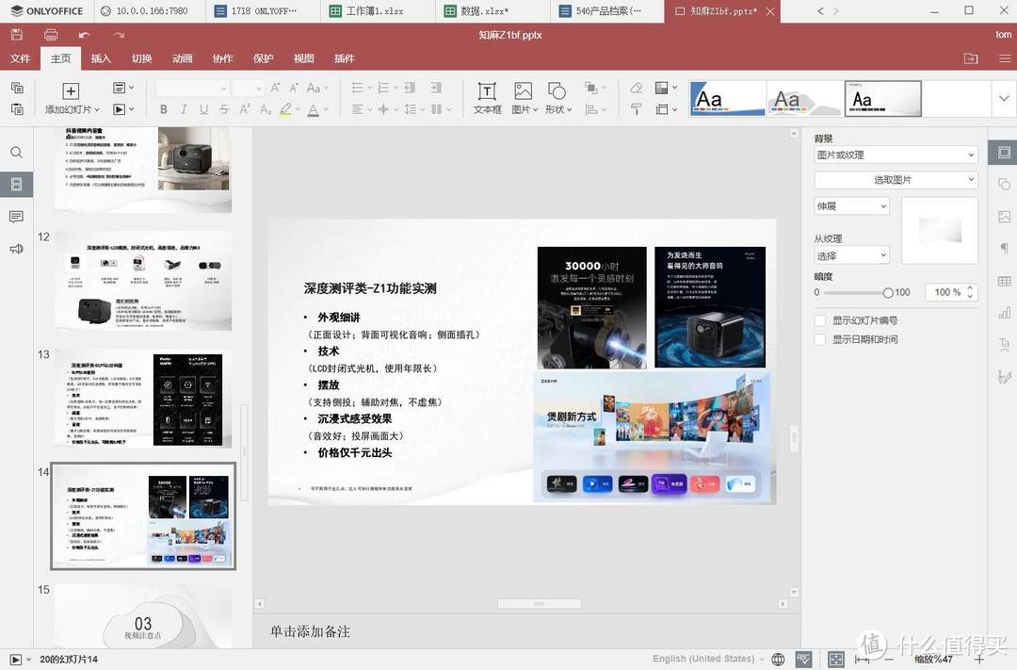
Task: Switch to the 工作簿1.xlsx document tab
Action: 378,11
